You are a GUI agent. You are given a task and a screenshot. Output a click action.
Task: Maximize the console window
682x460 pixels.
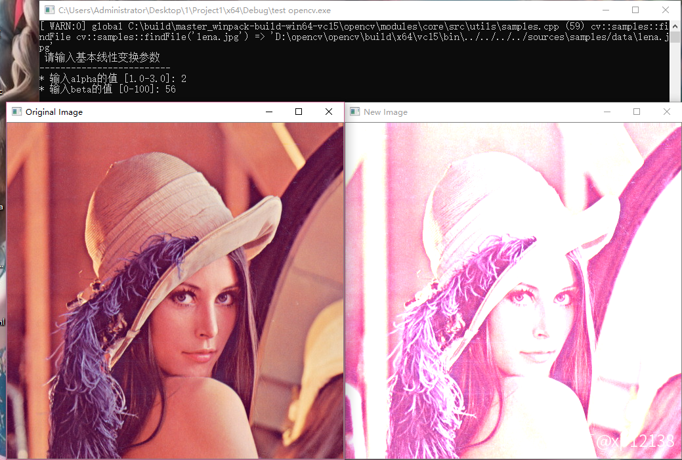(635, 10)
